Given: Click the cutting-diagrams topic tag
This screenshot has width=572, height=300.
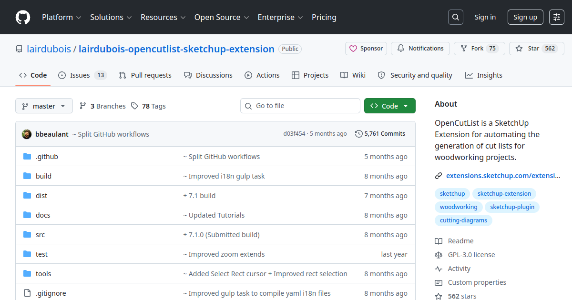Looking at the screenshot, I should (463, 220).
